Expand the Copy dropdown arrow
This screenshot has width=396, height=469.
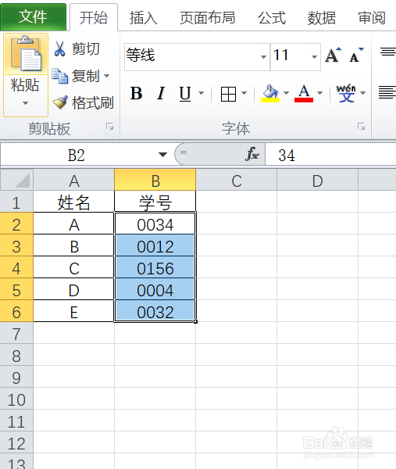point(107,76)
